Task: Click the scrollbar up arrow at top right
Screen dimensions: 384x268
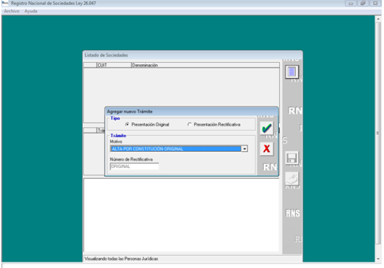Action: [378, 19]
